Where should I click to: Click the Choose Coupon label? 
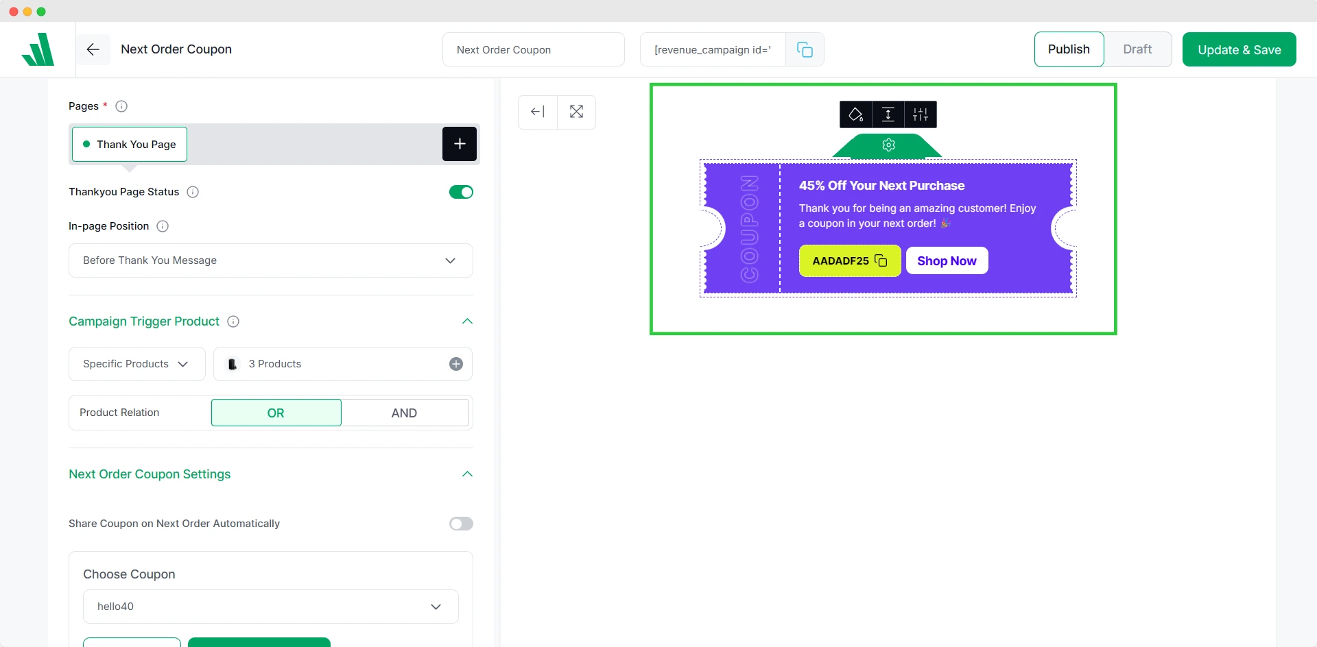129,574
